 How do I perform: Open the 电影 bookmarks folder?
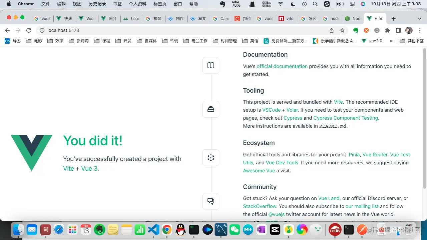pyautogui.click(x=34, y=41)
